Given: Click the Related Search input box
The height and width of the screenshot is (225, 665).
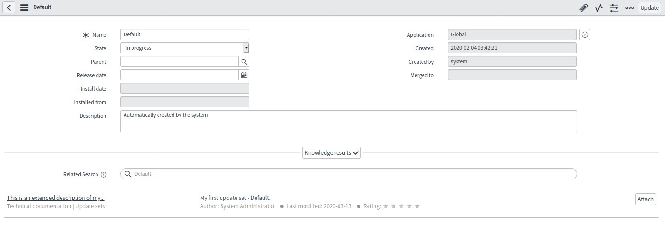Looking at the screenshot, I should 349,174.
